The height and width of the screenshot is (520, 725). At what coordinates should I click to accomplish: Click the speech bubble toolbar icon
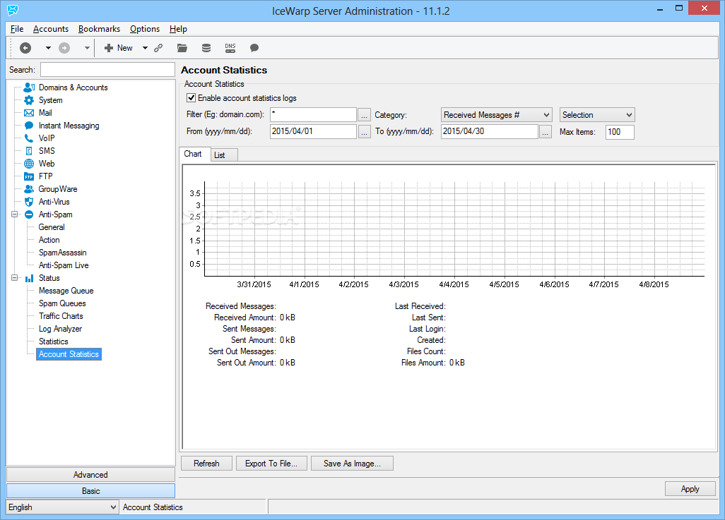click(254, 48)
